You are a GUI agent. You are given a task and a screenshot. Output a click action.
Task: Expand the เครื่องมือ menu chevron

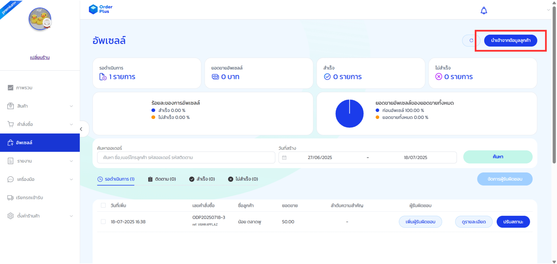71,179
